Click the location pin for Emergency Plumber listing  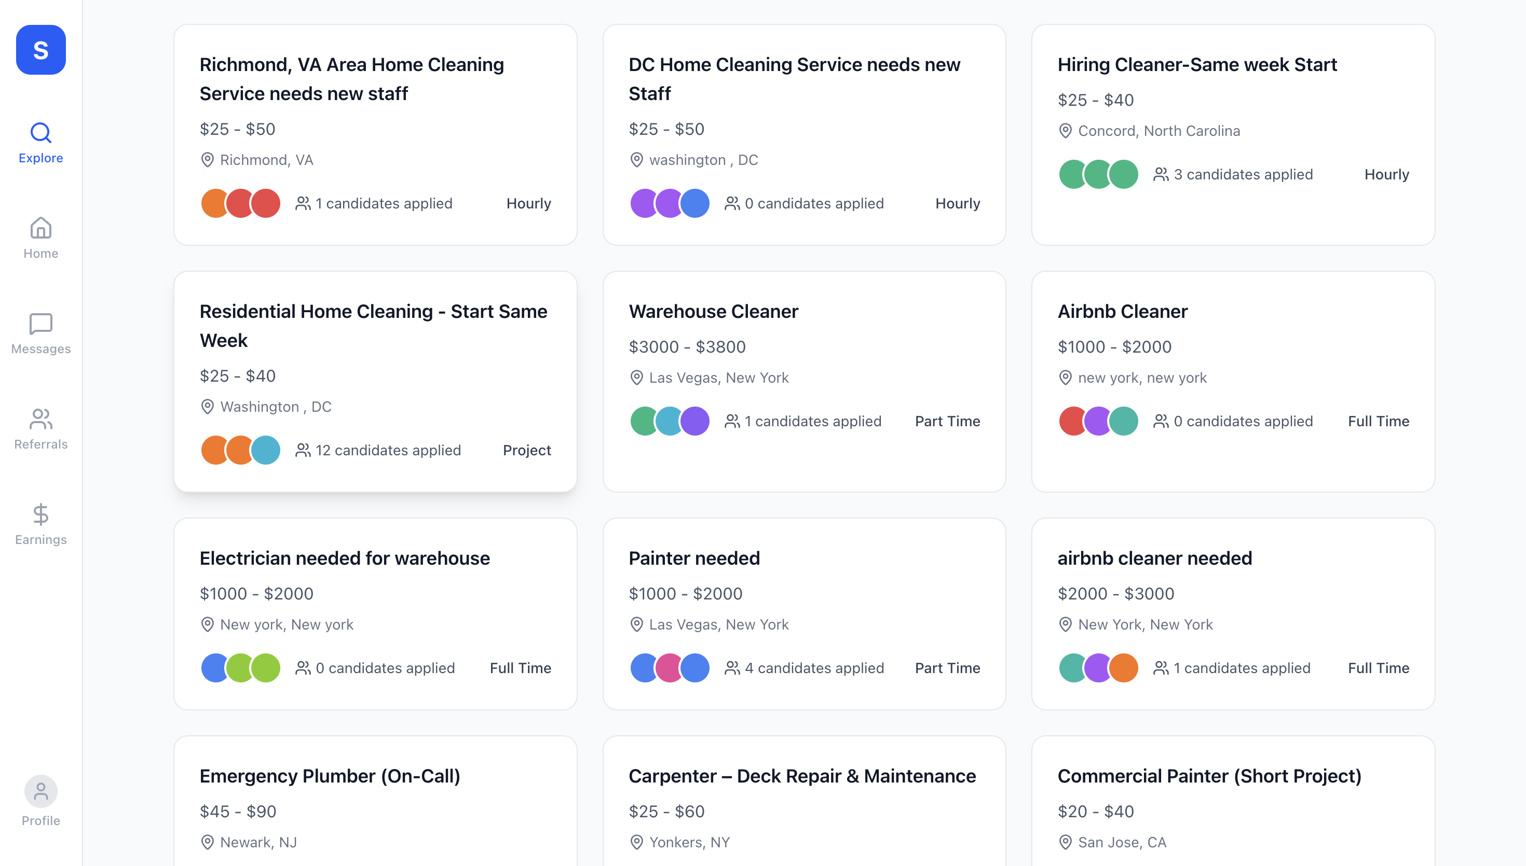pyautogui.click(x=207, y=842)
